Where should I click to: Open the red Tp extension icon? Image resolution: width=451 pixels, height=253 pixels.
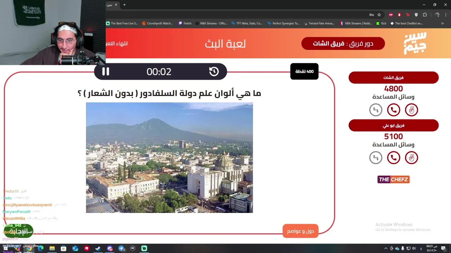[x=408, y=15]
